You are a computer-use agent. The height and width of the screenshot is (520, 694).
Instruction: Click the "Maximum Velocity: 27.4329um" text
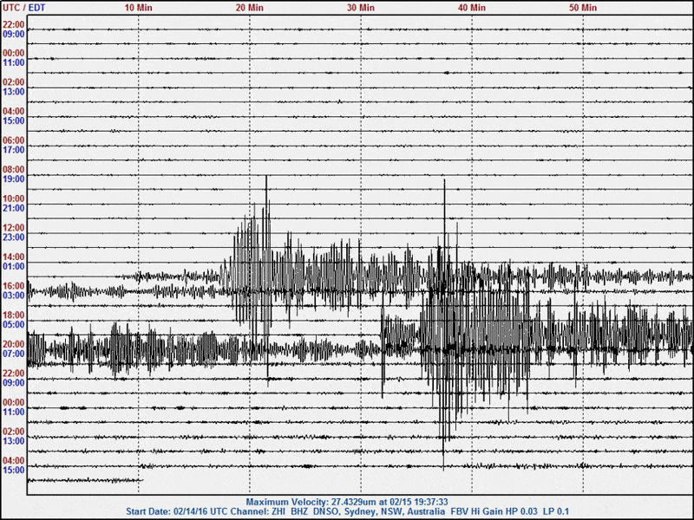pos(312,503)
